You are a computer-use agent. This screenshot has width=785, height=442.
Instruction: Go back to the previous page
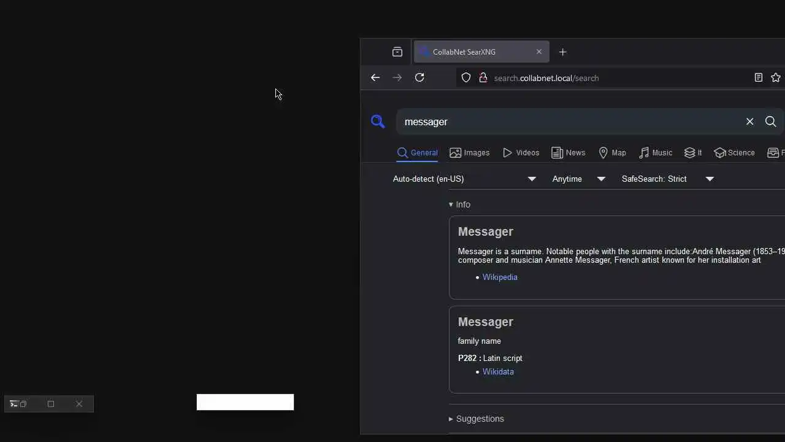(x=375, y=77)
